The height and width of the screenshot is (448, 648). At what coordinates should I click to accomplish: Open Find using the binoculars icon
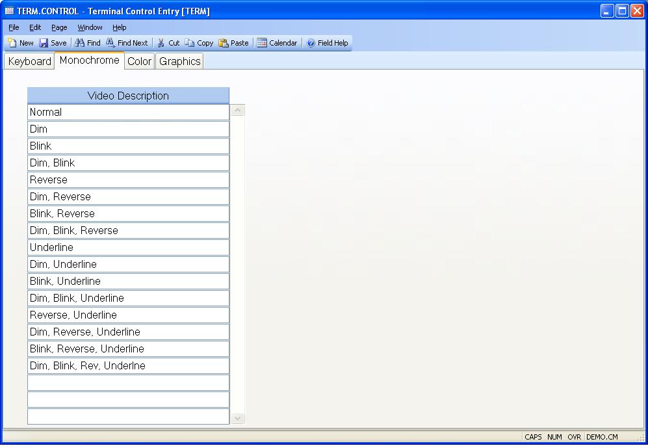[80, 43]
